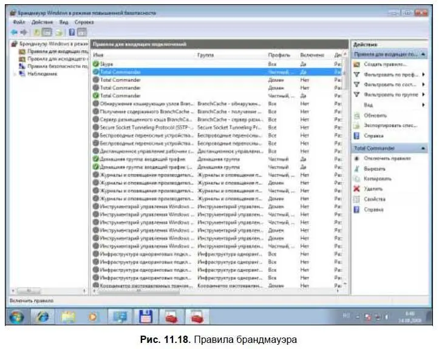Sort by the Имя column header
Viewport: 439px width, 349px height.
point(144,55)
